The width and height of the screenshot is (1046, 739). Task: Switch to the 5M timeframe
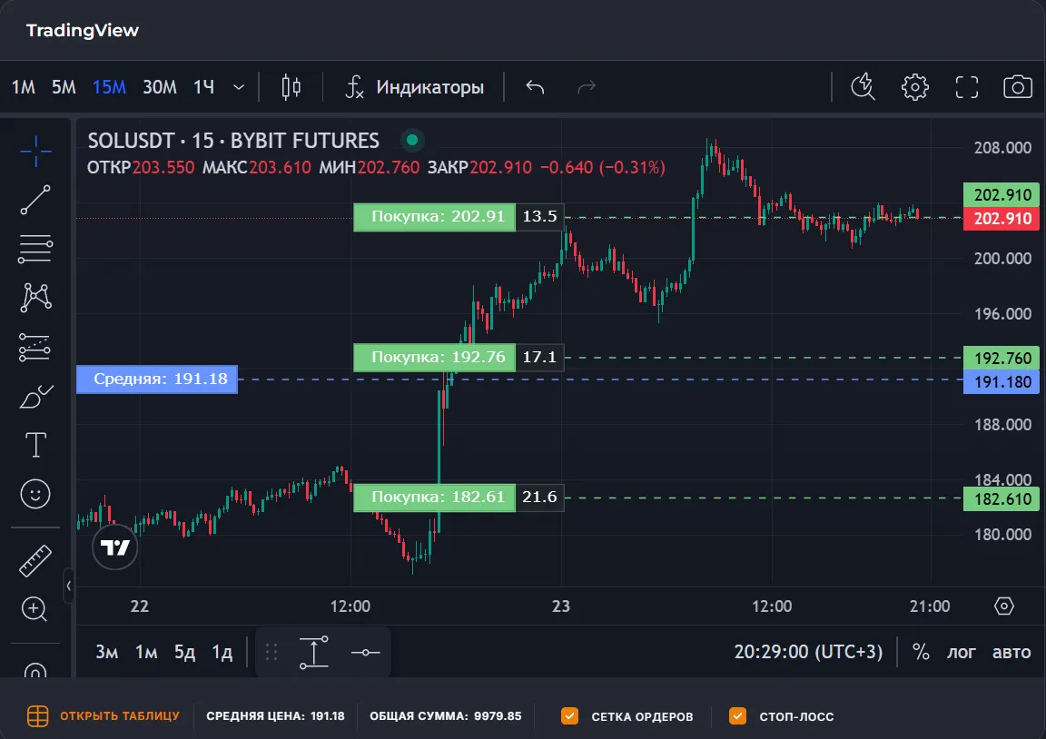64,87
